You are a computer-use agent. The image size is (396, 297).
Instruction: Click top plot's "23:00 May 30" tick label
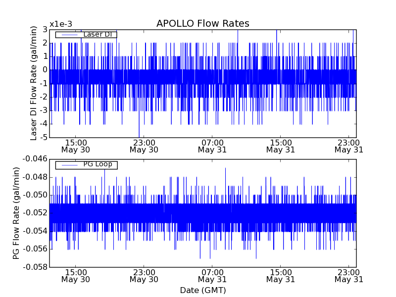(x=144, y=146)
